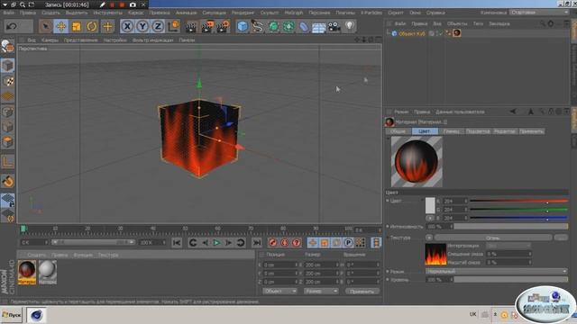Adjust the red R color slider
Image resolution: width=577 pixels, height=324 pixels.
pos(519,202)
